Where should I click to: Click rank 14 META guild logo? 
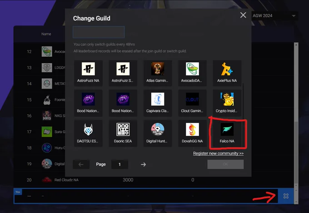(47, 84)
